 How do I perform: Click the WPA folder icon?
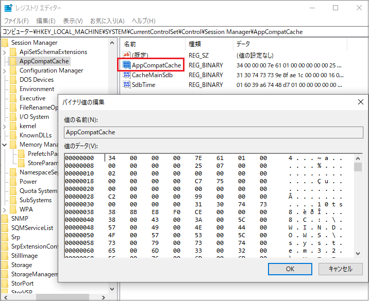click(x=13, y=209)
